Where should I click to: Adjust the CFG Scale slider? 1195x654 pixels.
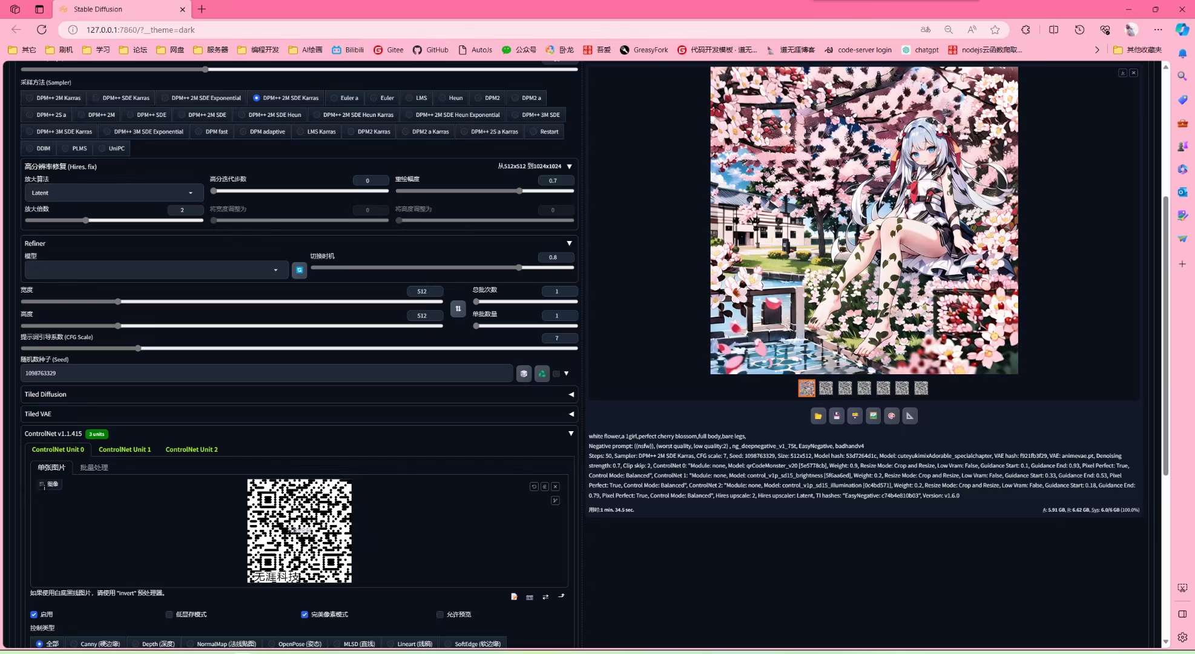(x=138, y=348)
